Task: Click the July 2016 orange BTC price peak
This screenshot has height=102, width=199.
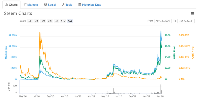Action: pos(40,33)
